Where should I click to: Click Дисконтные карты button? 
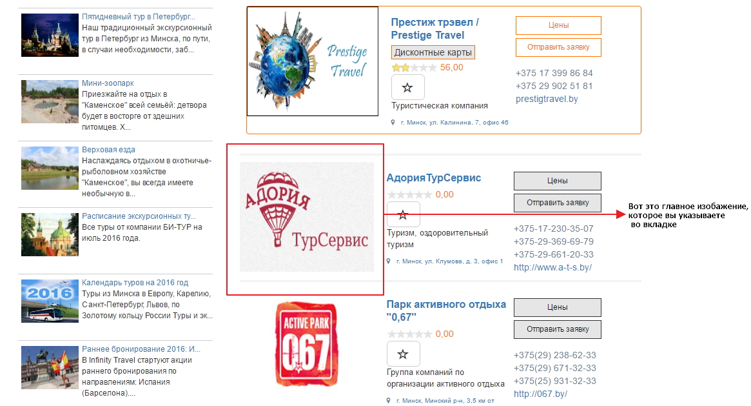point(433,52)
